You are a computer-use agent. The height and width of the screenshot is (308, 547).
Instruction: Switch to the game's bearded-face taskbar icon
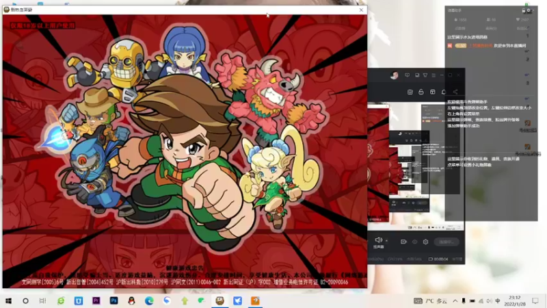coord(219,300)
